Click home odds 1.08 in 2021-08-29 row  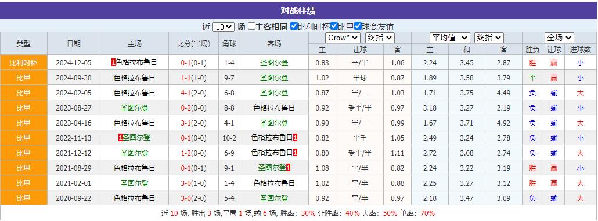(322, 168)
